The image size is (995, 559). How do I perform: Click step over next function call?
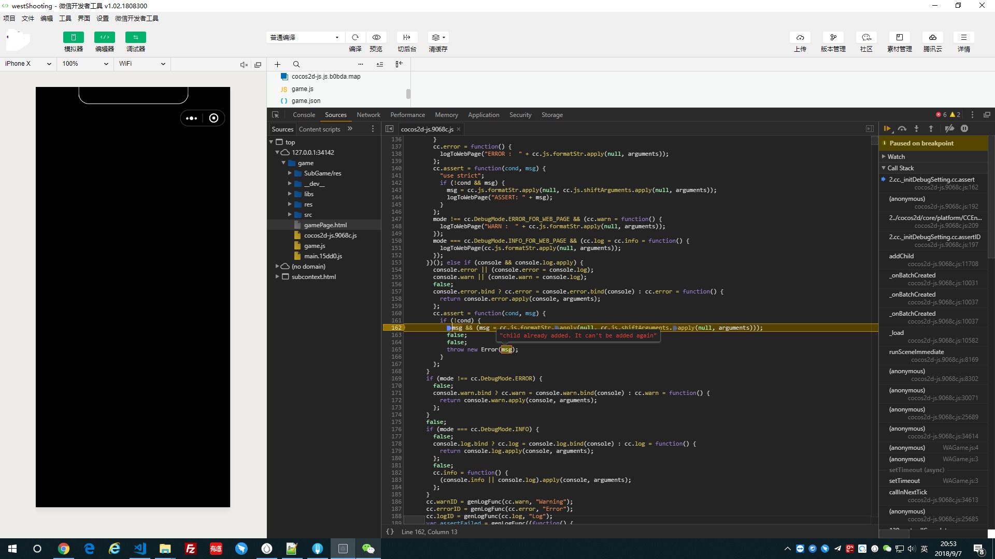tap(902, 129)
